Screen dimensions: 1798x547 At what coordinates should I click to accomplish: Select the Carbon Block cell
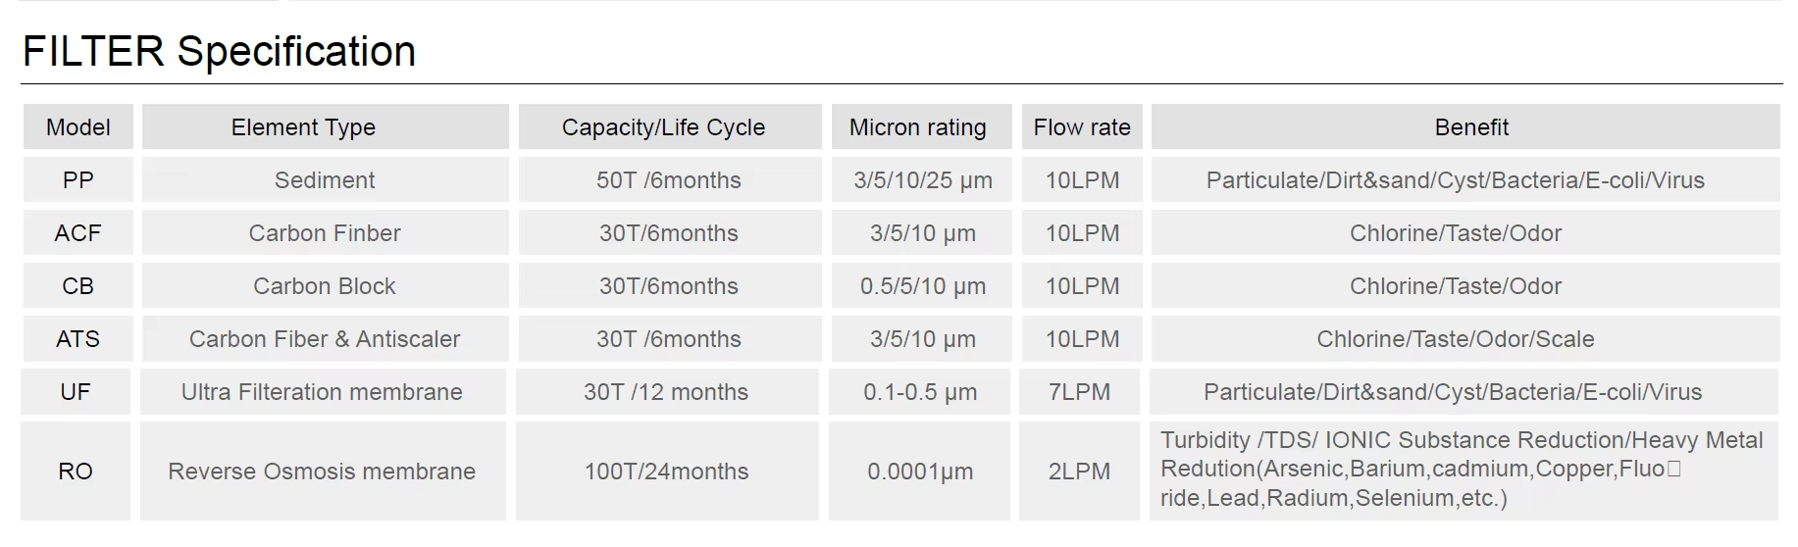(x=325, y=286)
